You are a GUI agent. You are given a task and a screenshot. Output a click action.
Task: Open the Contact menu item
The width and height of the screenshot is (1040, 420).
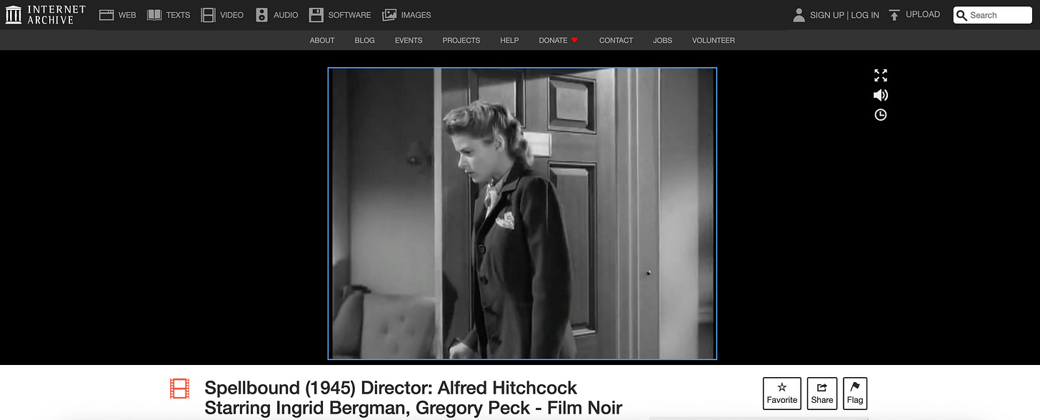[x=616, y=40]
